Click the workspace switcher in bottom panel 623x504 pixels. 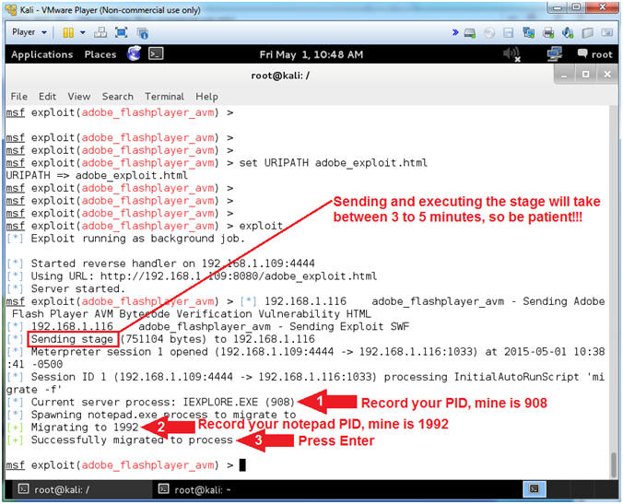(535, 489)
